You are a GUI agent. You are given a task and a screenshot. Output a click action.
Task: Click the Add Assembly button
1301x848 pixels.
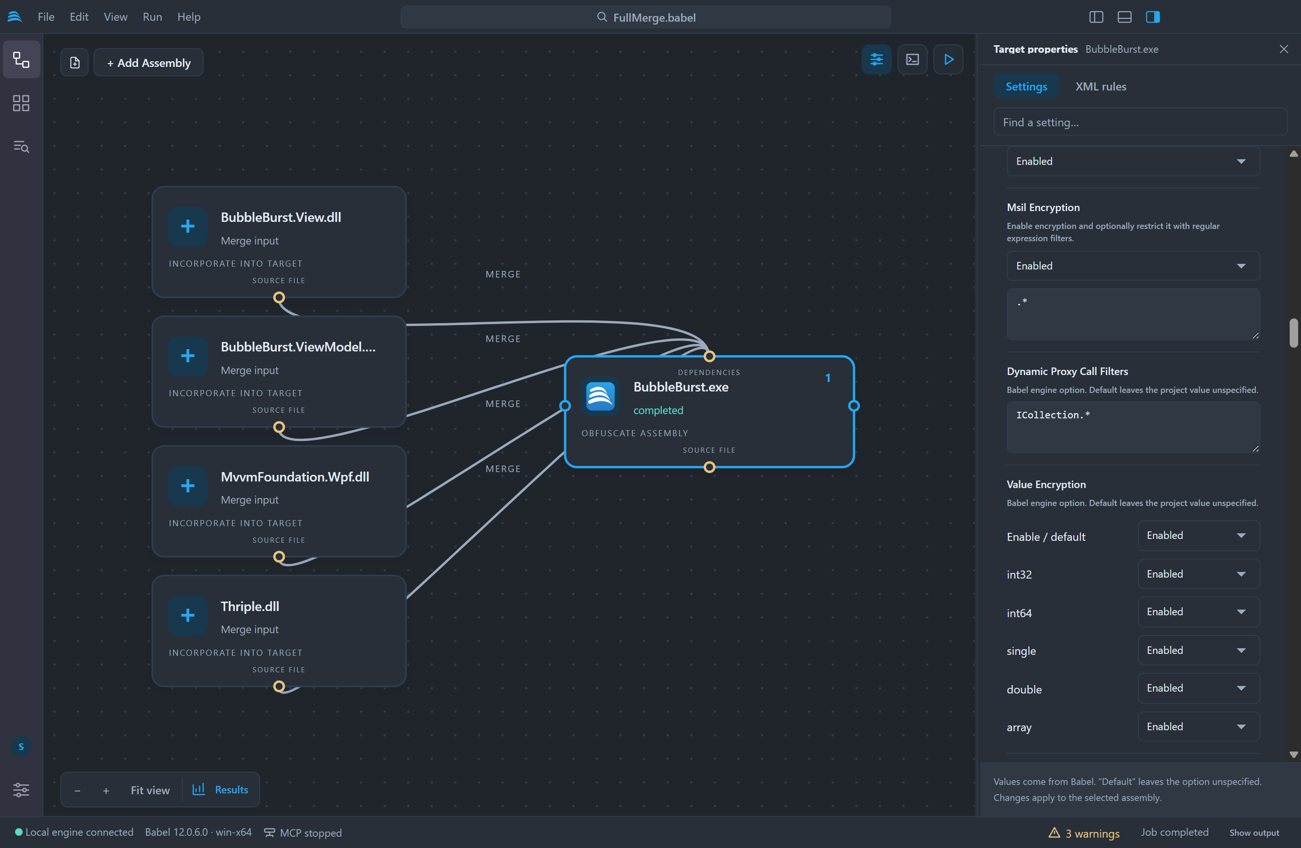(148, 62)
